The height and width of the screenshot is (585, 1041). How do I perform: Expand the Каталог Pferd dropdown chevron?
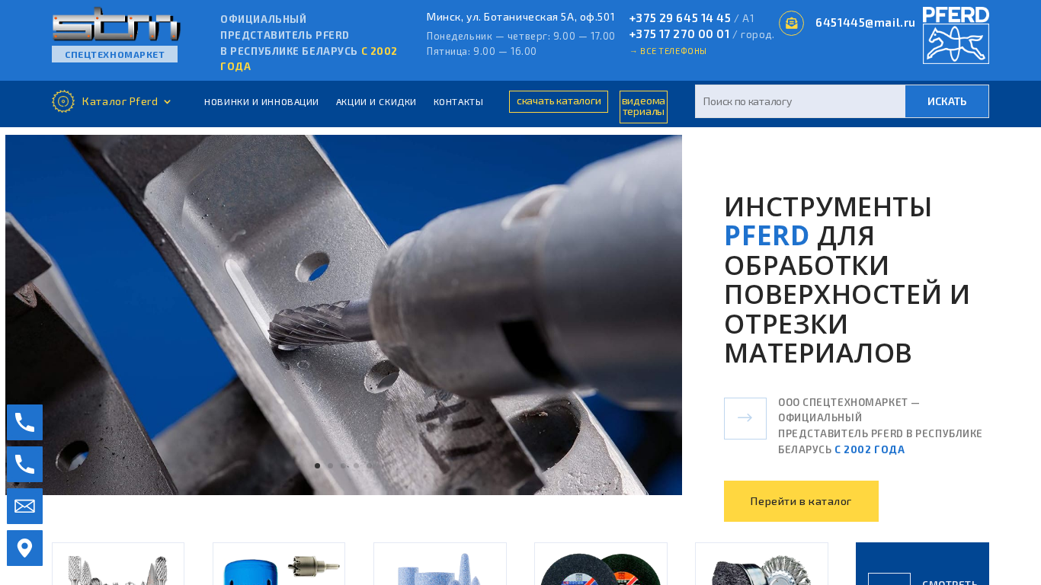pyautogui.click(x=168, y=102)
